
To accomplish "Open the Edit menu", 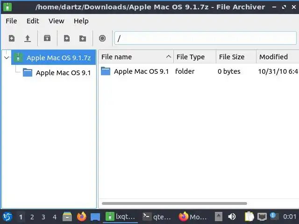I will pyautogui.click(x=33, y=21).
